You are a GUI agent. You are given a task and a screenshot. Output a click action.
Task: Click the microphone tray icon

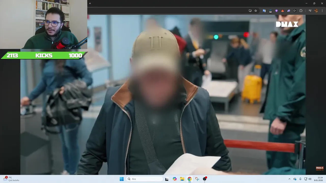click(x=300, y=179)
